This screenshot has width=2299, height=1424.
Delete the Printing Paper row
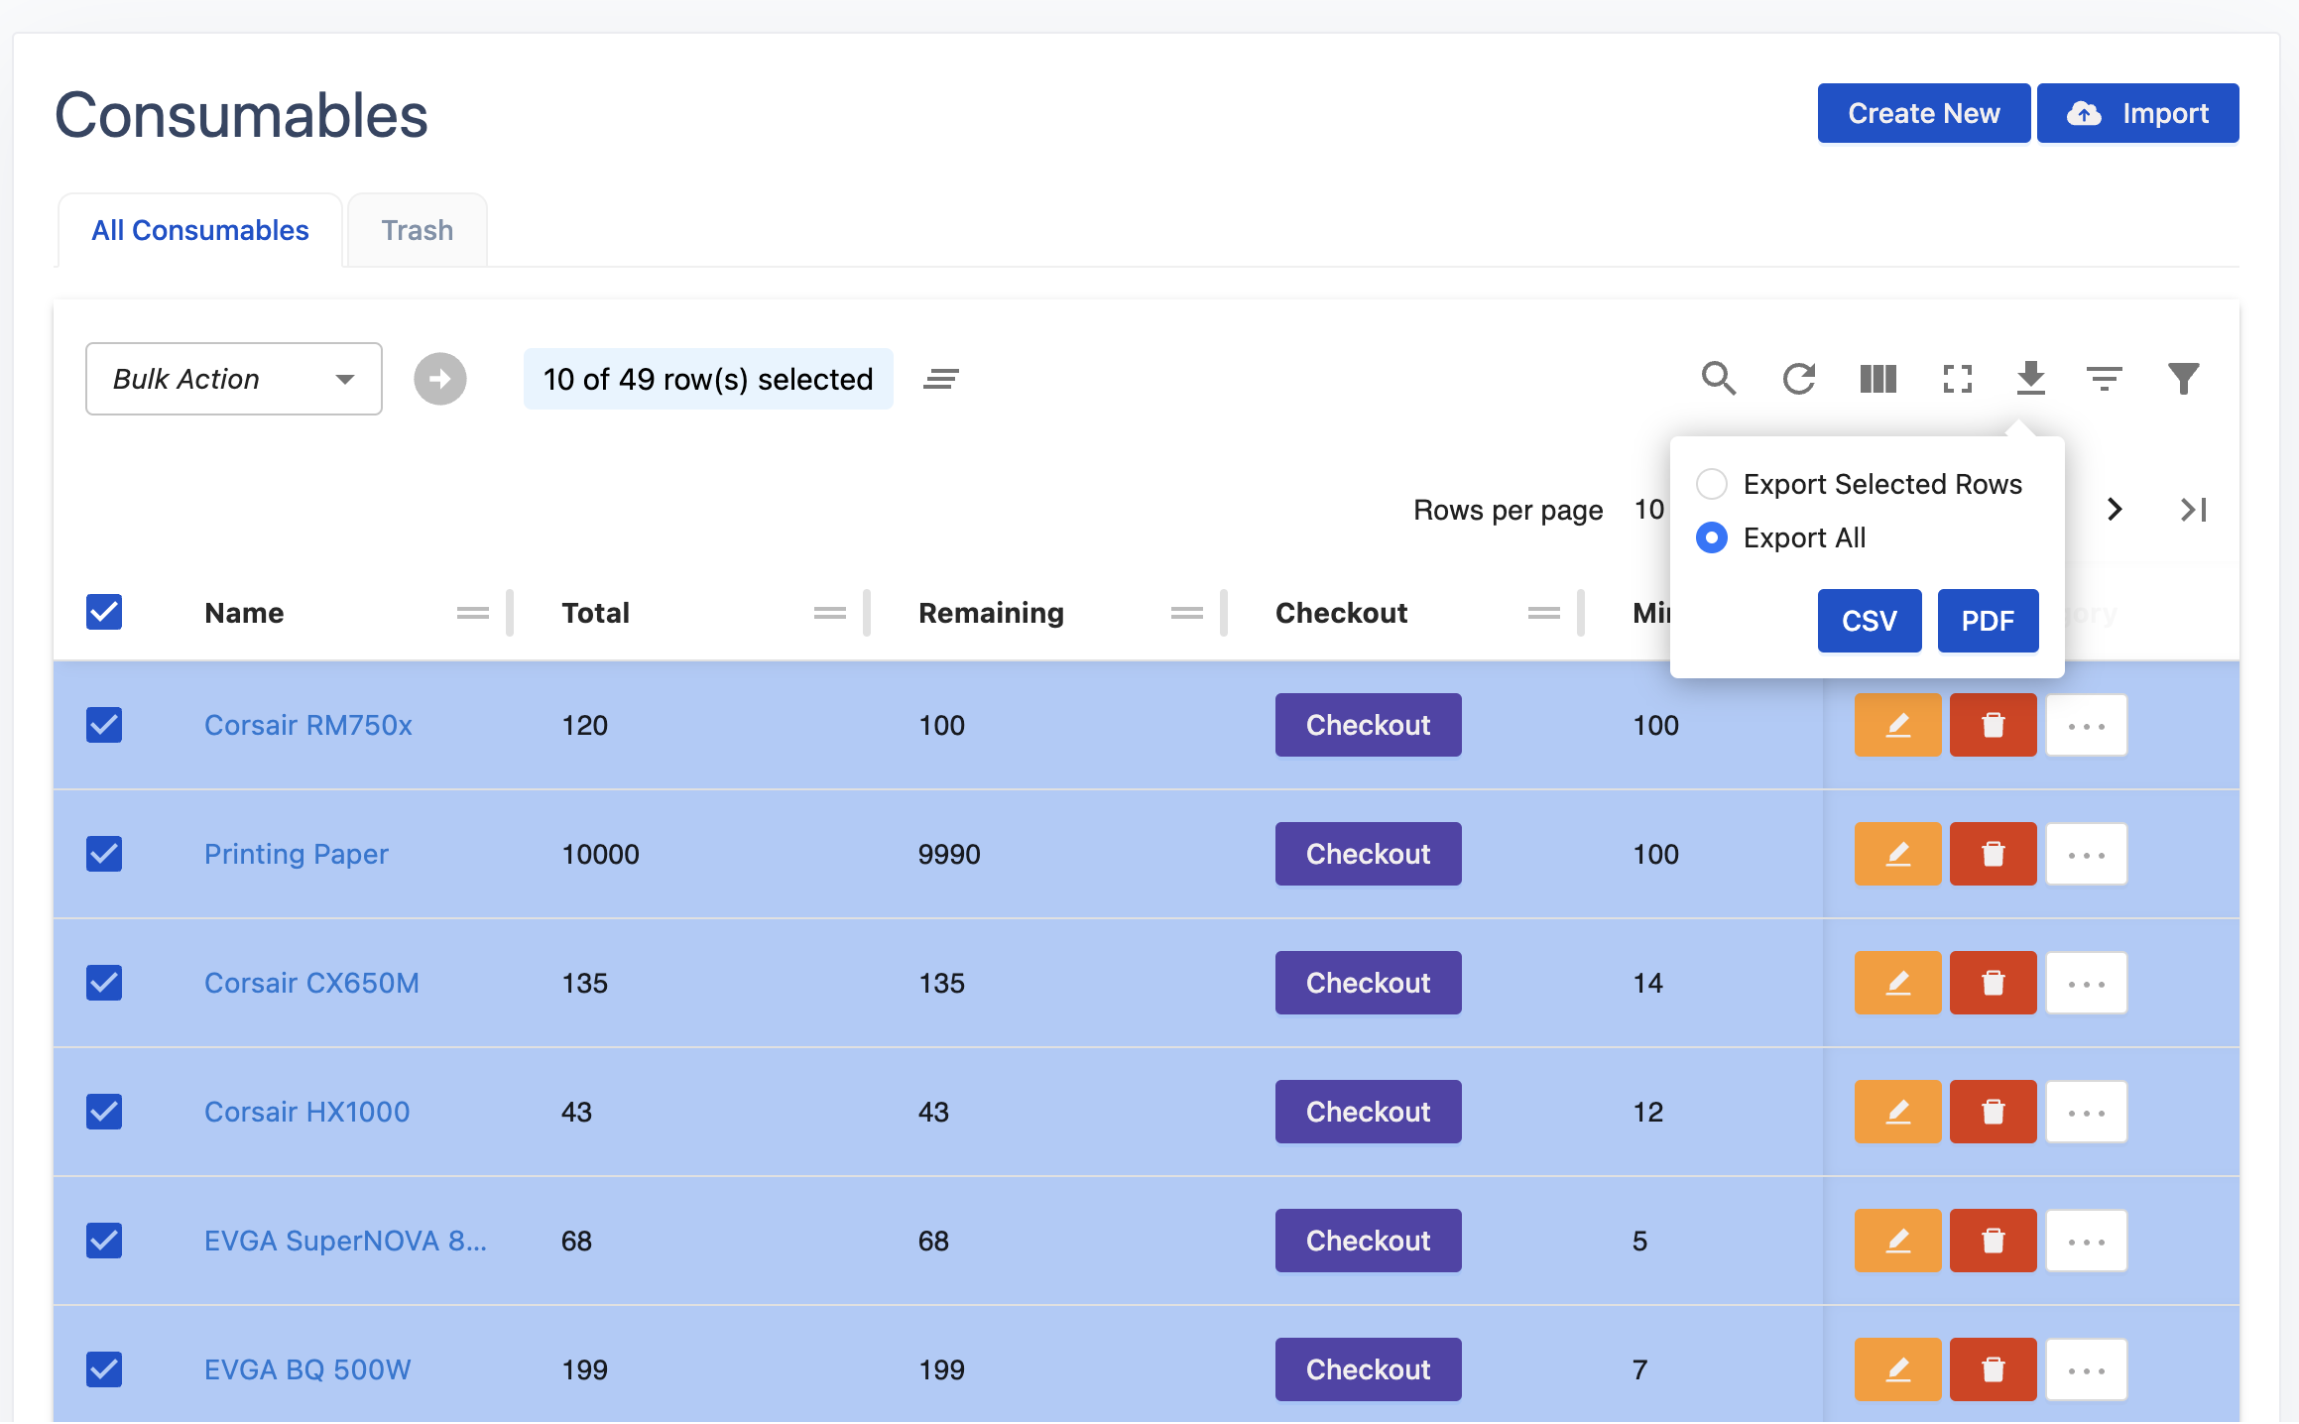1993,854
